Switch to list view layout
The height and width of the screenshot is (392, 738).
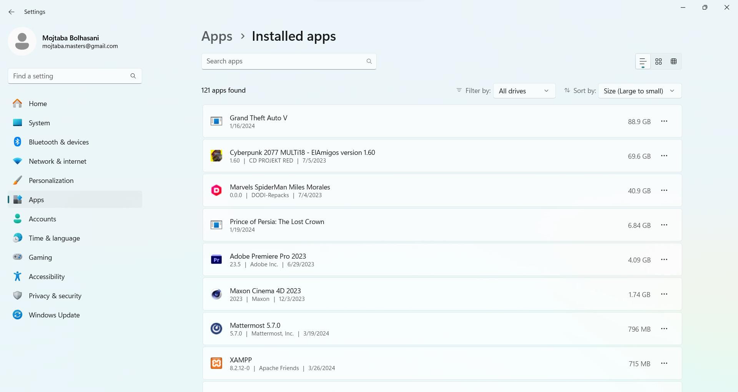click(x=643, y=61)
